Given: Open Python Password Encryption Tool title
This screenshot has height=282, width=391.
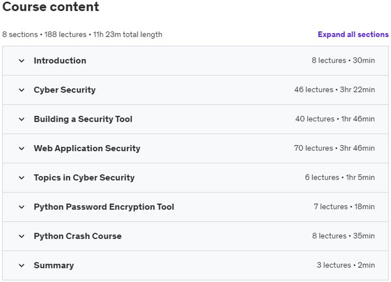Looking at the screenshot, I should coord(104,207).
